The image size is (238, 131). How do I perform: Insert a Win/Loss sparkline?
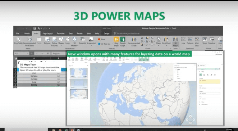[197, 42]
